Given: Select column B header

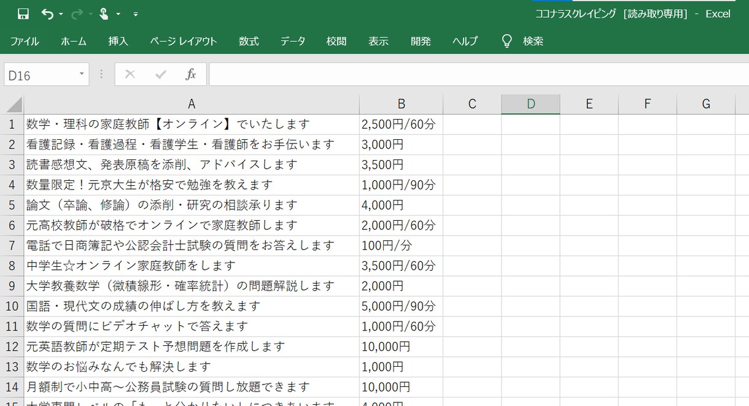Looking at the screenshot, I should (401, 104).
